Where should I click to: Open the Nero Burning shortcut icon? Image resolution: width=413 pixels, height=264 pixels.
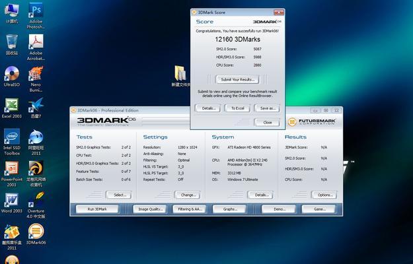(36, 79)
